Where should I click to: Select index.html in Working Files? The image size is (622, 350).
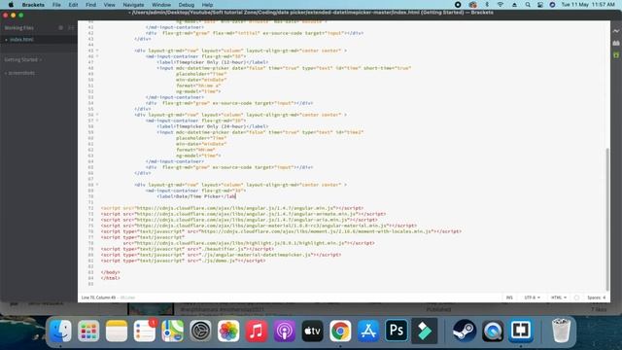tap(21, 40)
